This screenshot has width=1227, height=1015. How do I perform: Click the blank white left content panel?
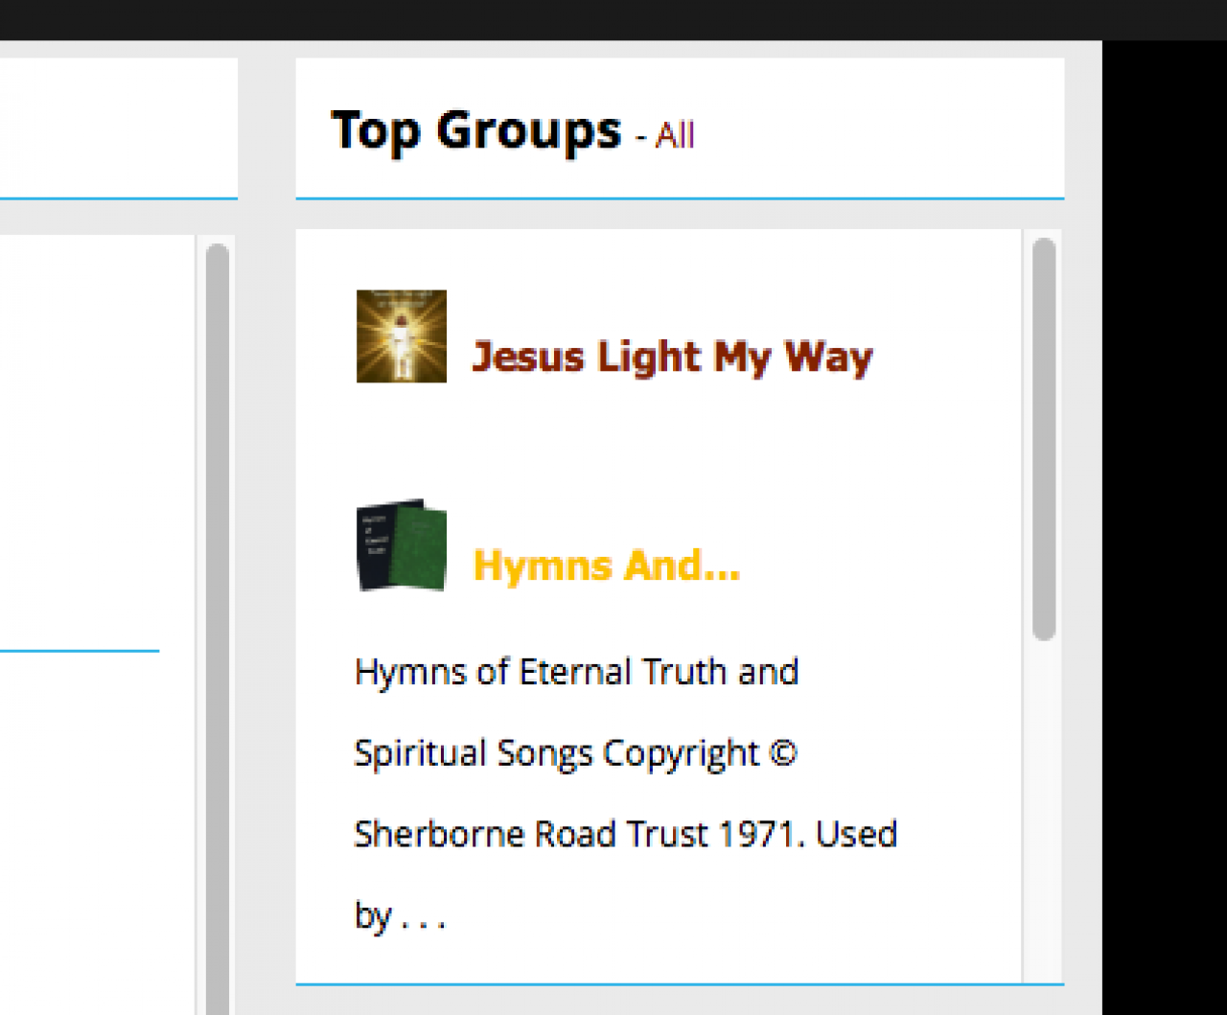(x=96, y=441)
